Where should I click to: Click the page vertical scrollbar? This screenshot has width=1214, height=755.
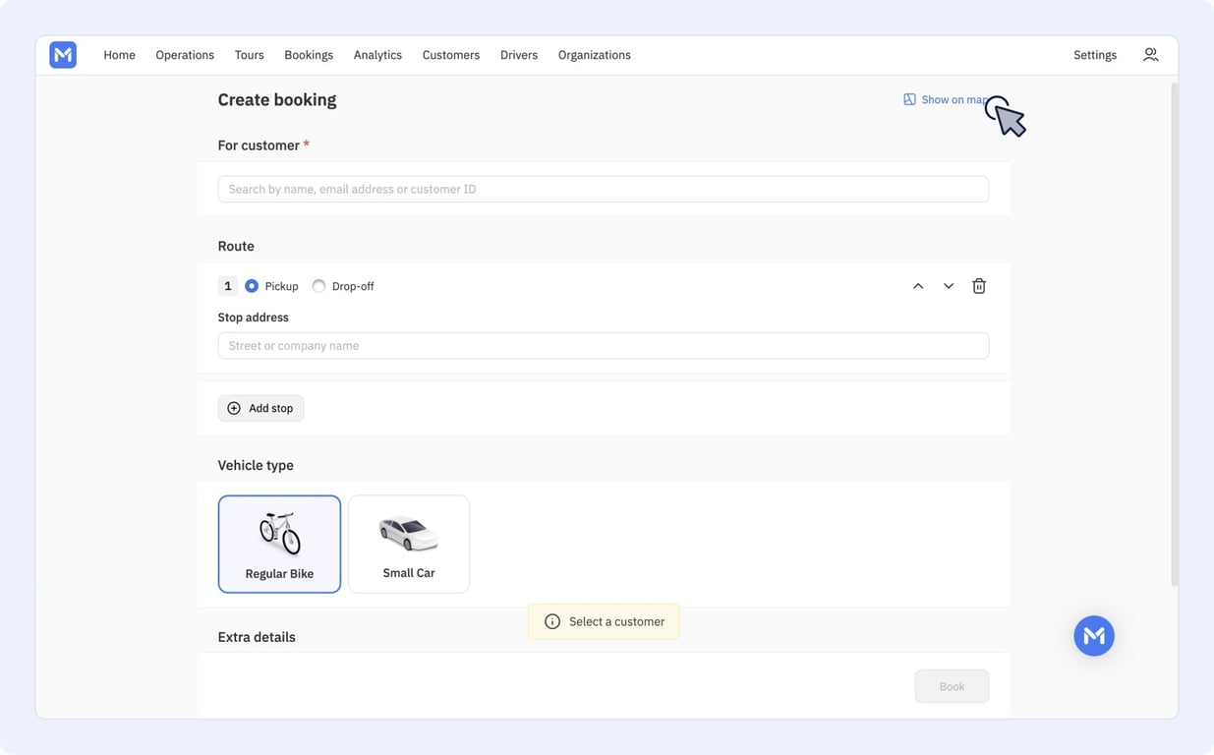pyautogui.click(x=1174, y=334)
